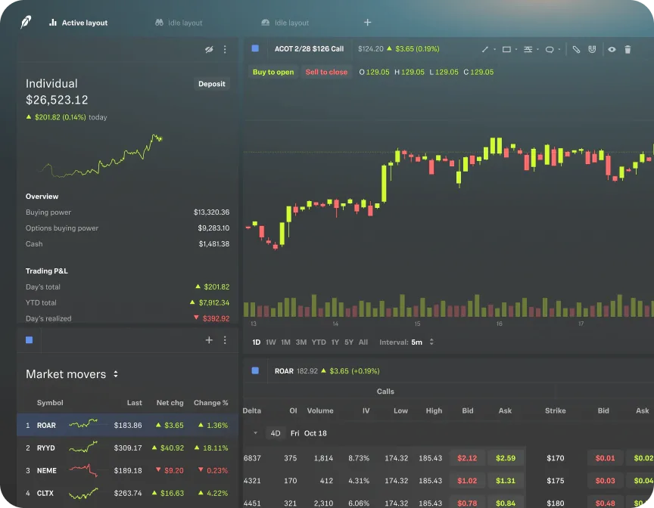
Task: Click the account balance mini line chart
Action: tap(100, 156)
